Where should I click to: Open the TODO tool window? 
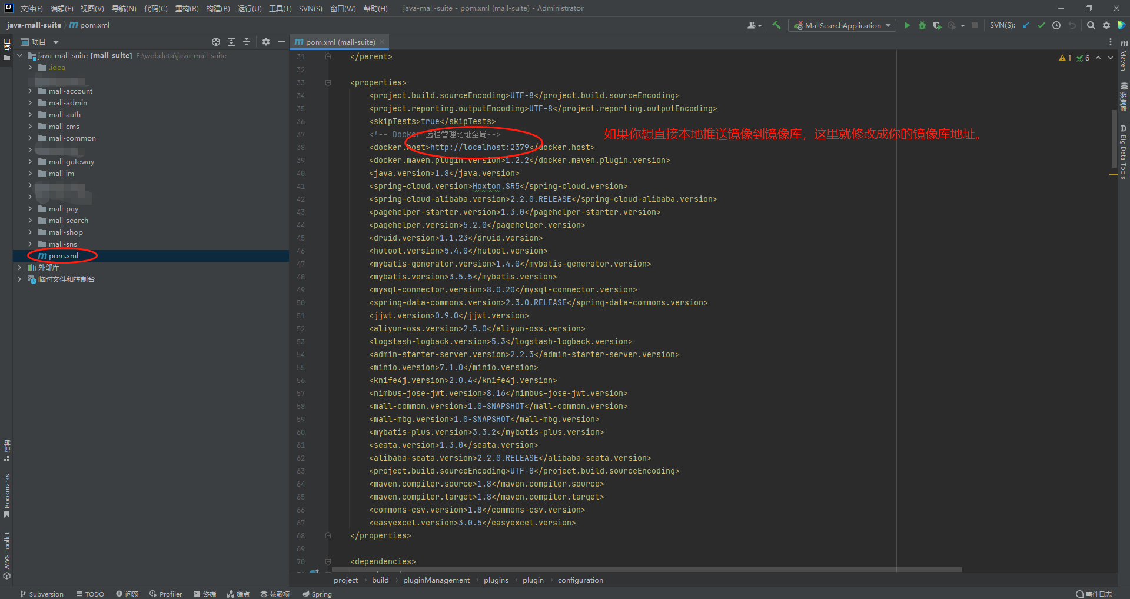coord(90,594)
